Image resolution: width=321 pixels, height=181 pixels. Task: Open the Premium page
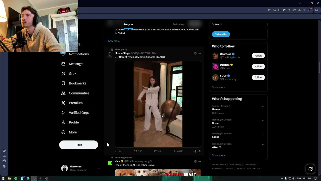[72, 103]
